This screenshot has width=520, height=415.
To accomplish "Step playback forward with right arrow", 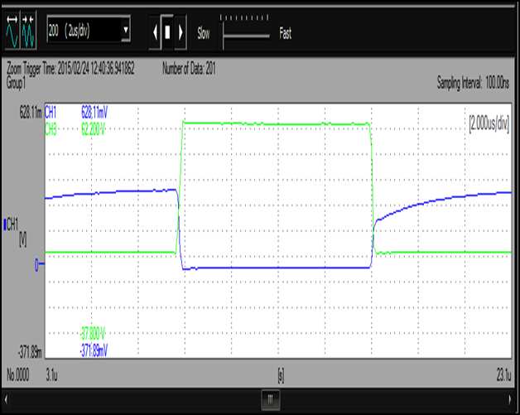I will 181,32.
